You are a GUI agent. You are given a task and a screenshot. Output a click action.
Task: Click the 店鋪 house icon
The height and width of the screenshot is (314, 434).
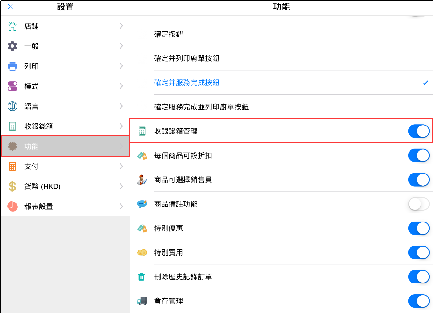pyautogui.click(x=12, y=26)
